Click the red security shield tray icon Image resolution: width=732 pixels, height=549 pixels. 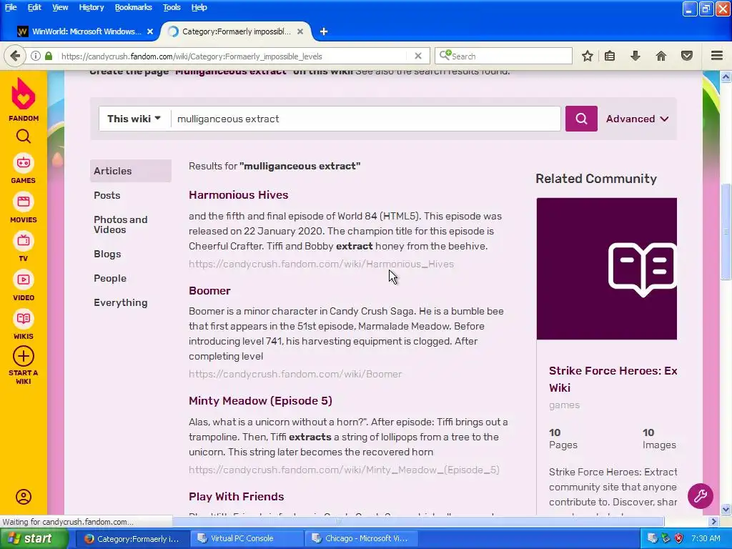click(679, 539)
